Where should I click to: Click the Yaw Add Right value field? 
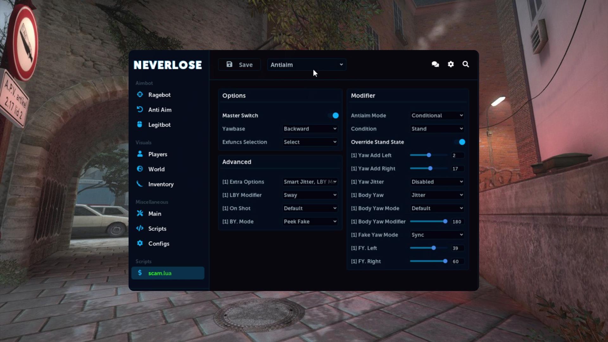[457, 168]
